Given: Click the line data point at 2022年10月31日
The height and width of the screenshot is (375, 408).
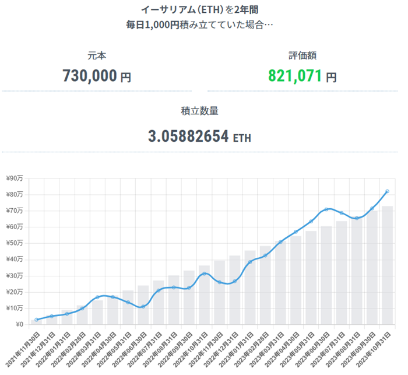Looking at the screenshot, I should pyautogui.click(x=204, y=274).
